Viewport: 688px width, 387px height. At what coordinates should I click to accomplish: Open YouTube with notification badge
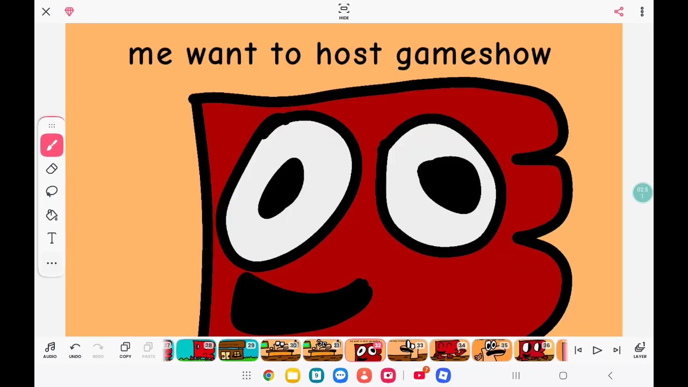(420, 375)
